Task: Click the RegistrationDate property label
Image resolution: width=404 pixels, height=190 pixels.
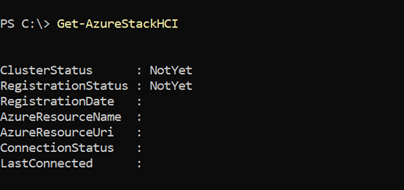Action: tap(57, 101)
